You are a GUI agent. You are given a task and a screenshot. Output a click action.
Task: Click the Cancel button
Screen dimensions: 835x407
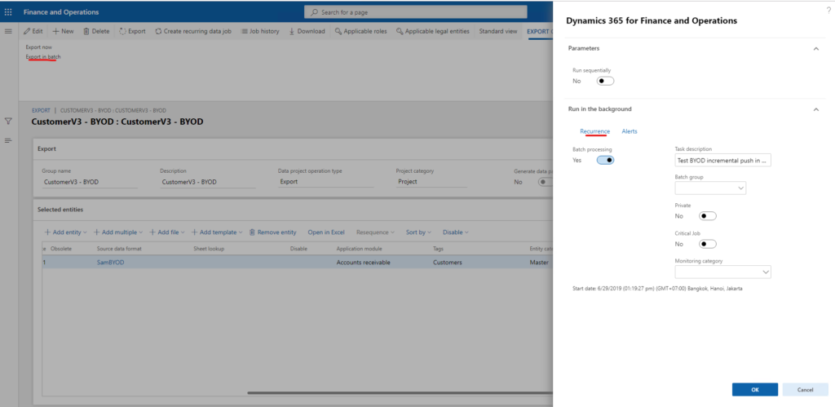(x=805, y=389)
